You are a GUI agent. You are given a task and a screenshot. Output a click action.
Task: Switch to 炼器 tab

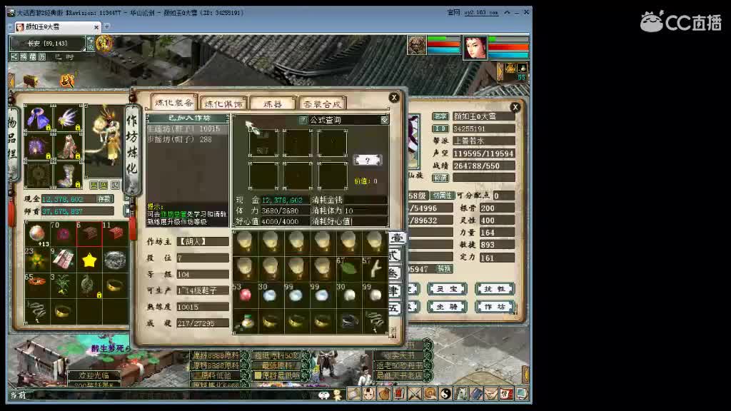tap(272, 103)
